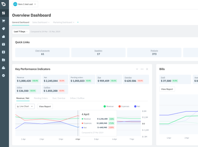Open the Suppliers quick link

pos(98,51)
